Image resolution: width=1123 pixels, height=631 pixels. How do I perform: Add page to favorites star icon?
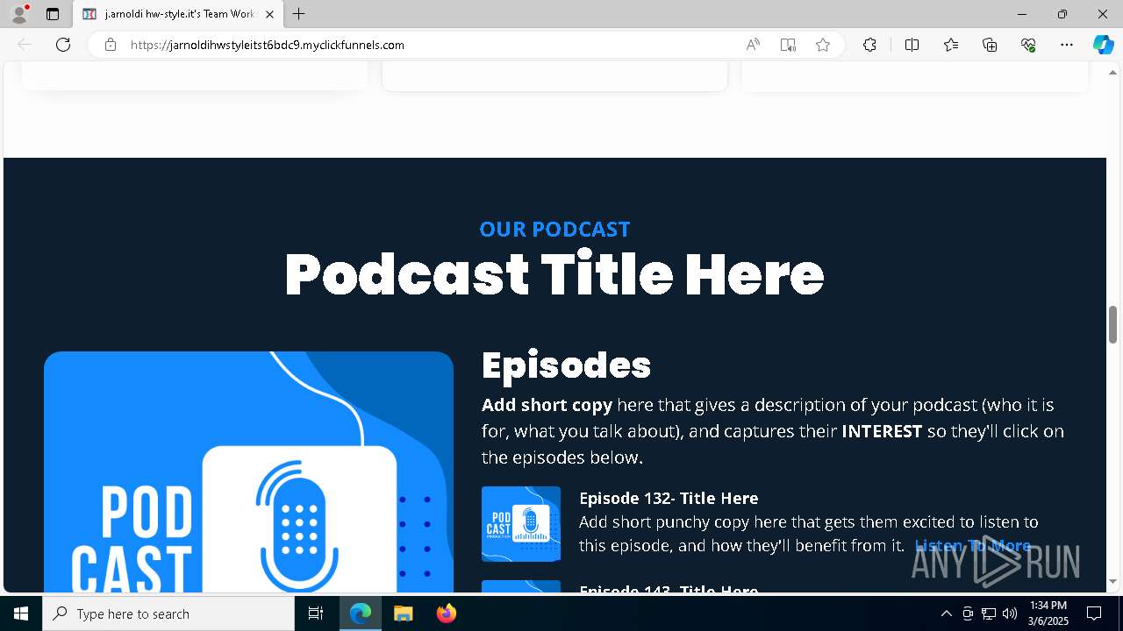823,45
